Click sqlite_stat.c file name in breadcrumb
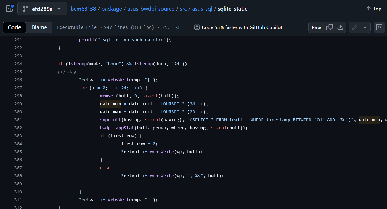Image resolution: width=387 pixels, height=209 pixels. 232,9
